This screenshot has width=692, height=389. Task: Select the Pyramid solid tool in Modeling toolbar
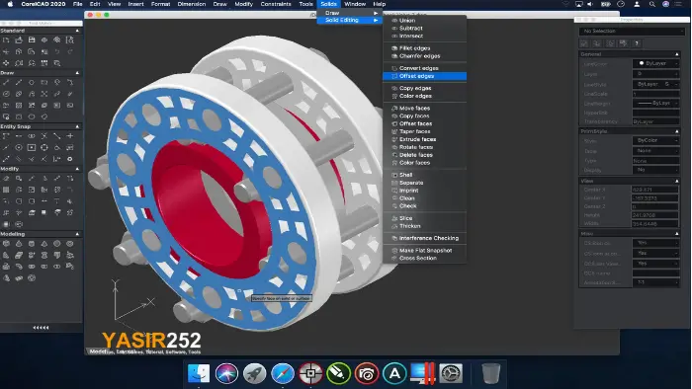(44, 244)
